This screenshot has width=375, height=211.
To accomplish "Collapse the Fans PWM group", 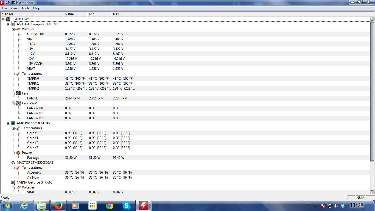I will [x=13, y=103].
